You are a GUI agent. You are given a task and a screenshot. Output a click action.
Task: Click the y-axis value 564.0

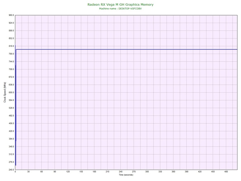click(12, 100)
